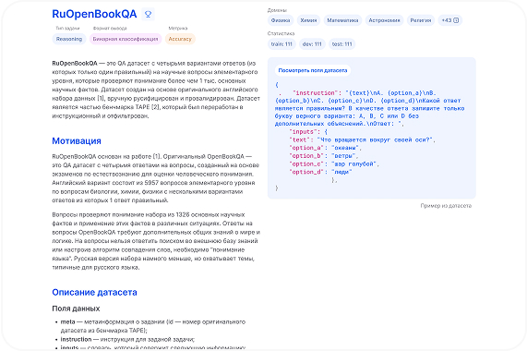
Task: Click the RuOpenBookQA page title
Action: click(x=94, y=14)
